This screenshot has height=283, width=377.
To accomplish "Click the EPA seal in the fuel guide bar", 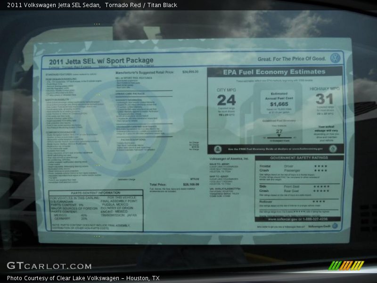I will click(218, 149).
